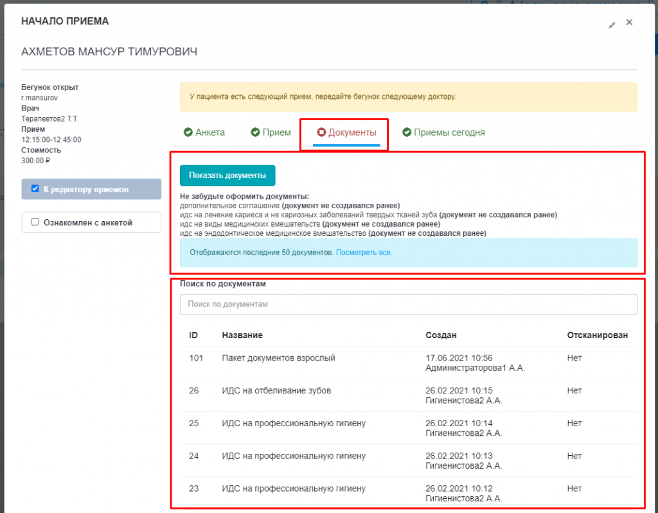Click the 26.02.2021 10:15 creation date
Image resolution: width=658 pixels, height=513 pixels.
tap(459, 391)
